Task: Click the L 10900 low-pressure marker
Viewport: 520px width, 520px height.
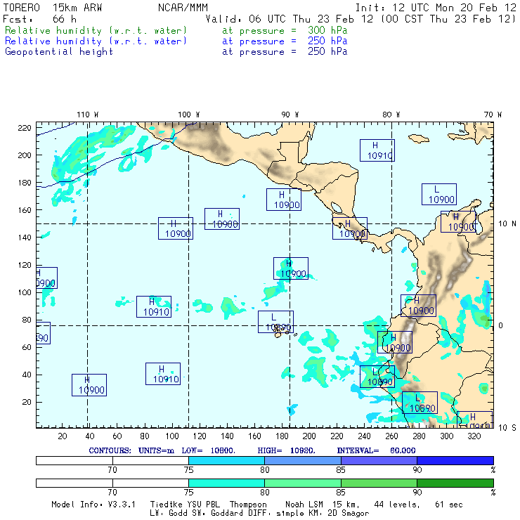Action: [439, 194]
